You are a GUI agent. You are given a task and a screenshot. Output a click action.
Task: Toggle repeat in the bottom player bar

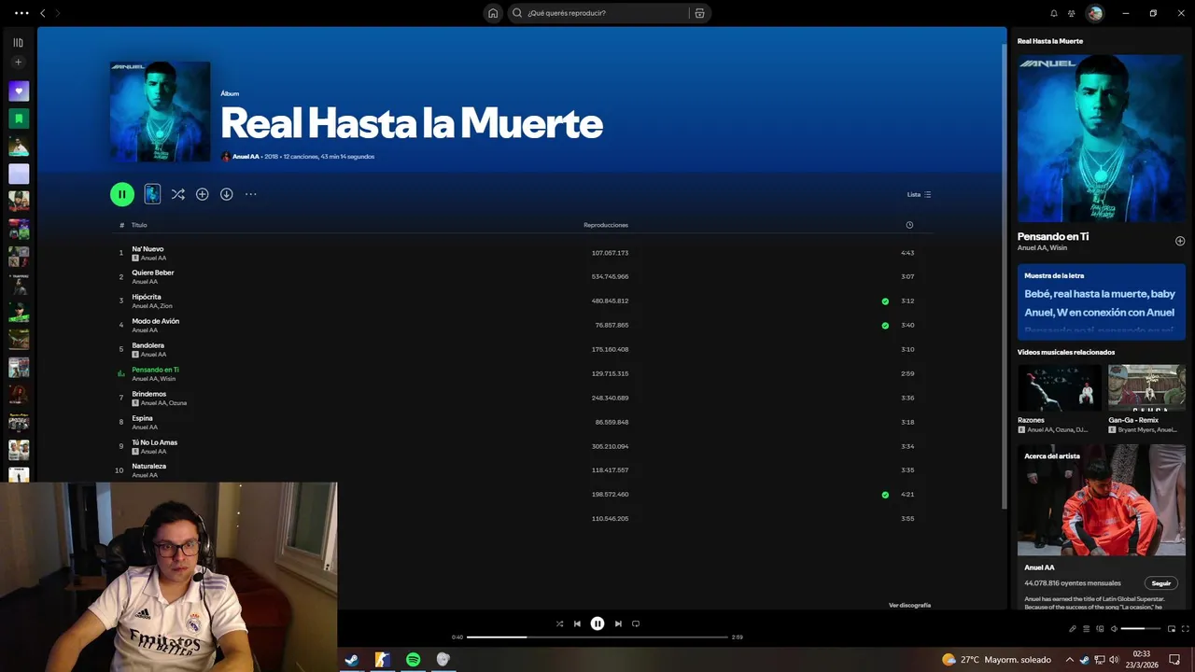(636, 623)
